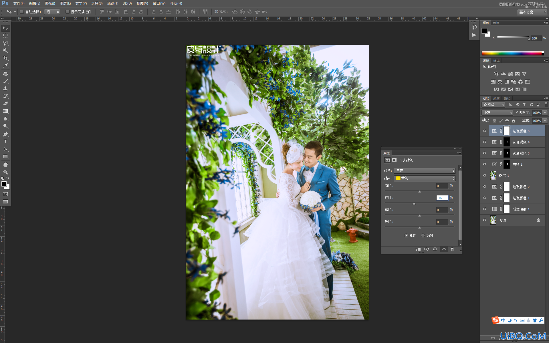
Task: Select the Absolute radio option
Action: [423, 236]
